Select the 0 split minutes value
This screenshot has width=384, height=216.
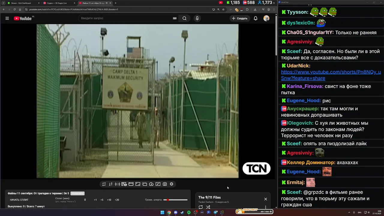pos(85,200)
